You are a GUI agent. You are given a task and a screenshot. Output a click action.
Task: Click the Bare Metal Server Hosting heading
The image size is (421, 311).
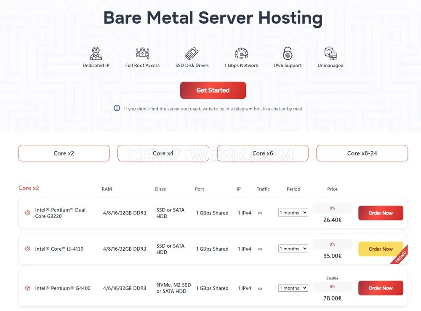click(213, 18)
